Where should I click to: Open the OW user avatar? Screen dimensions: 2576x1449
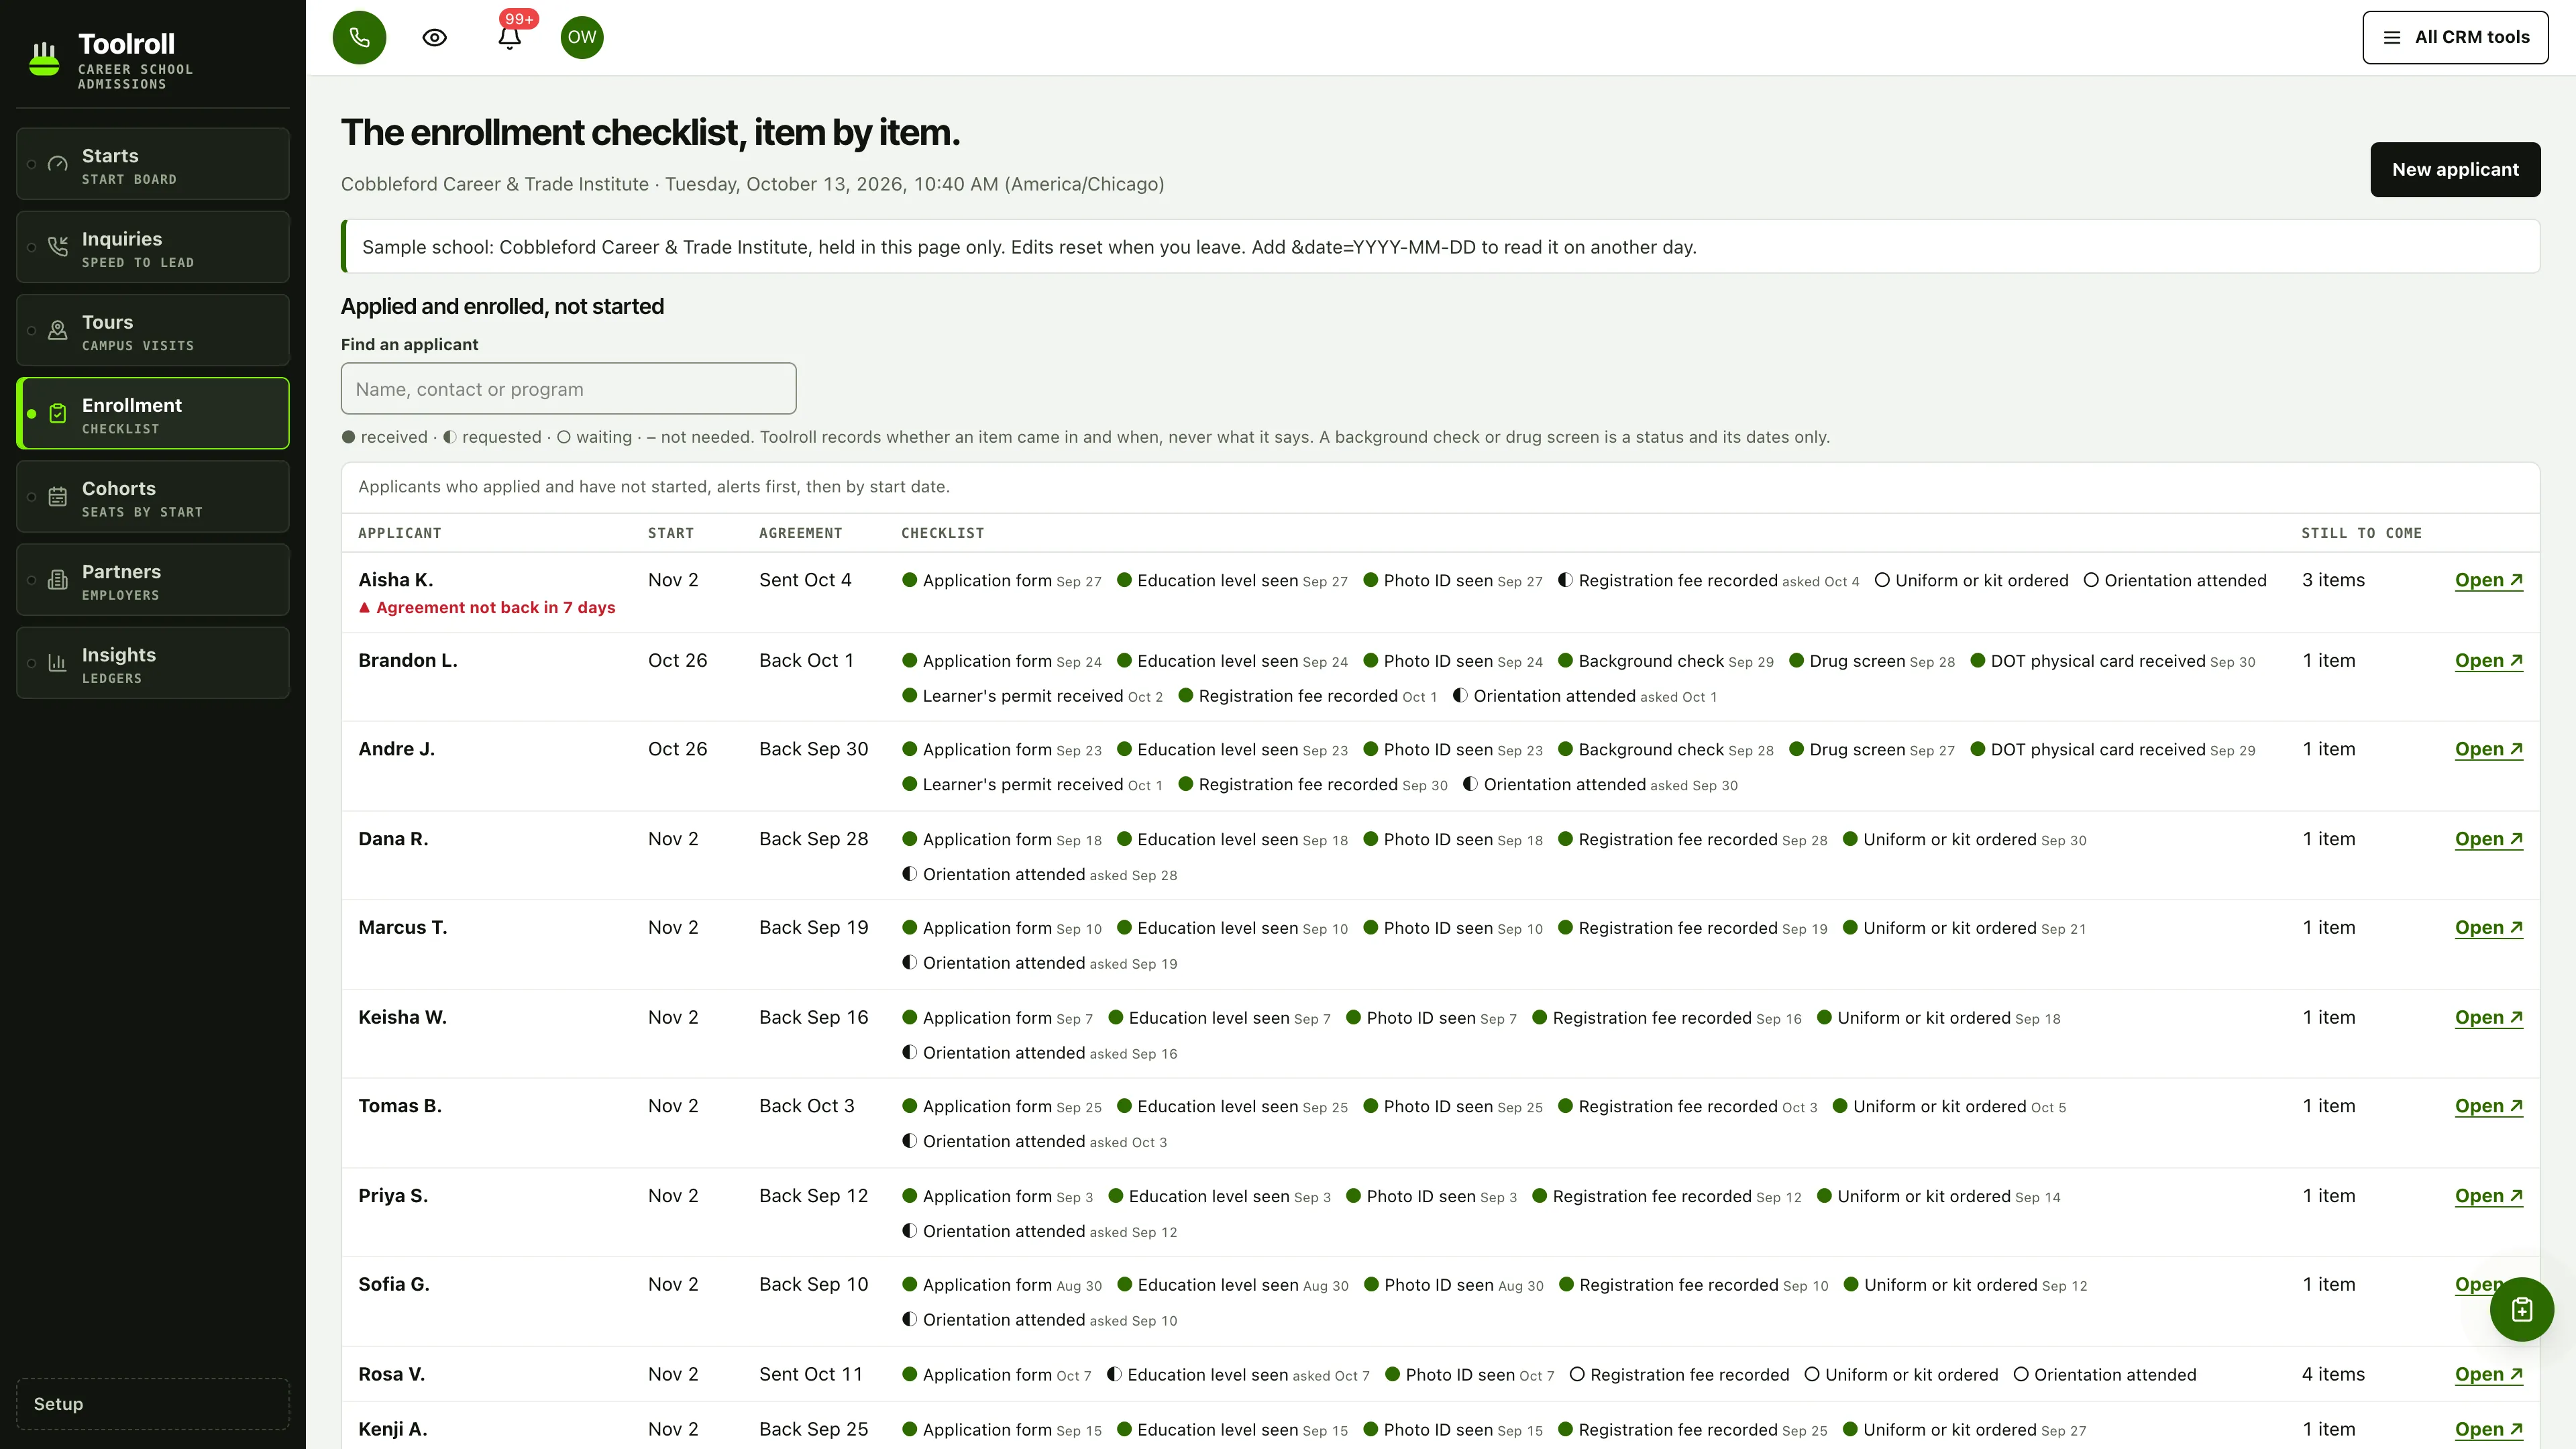tap(582, 37)
